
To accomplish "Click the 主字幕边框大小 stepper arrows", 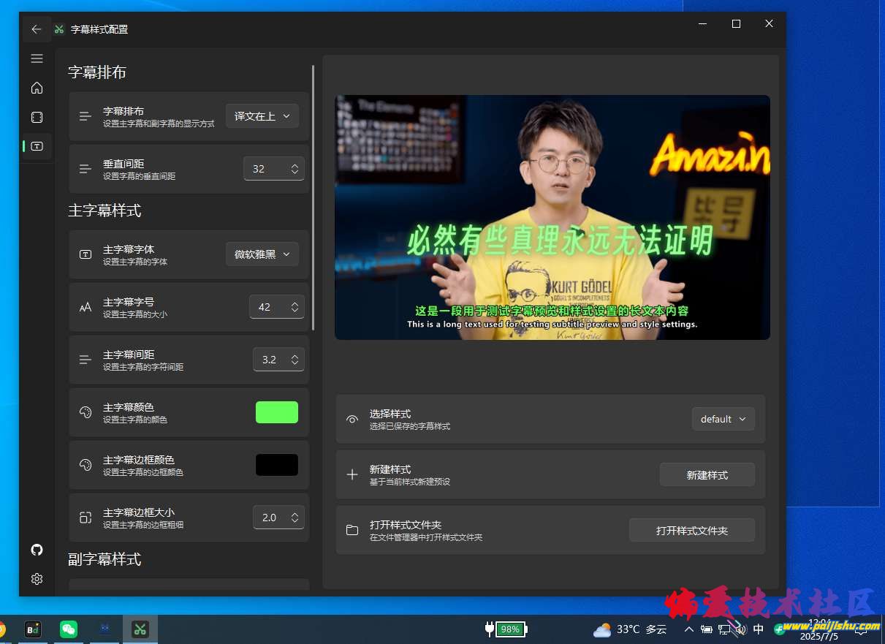I will tap(295, 518).
